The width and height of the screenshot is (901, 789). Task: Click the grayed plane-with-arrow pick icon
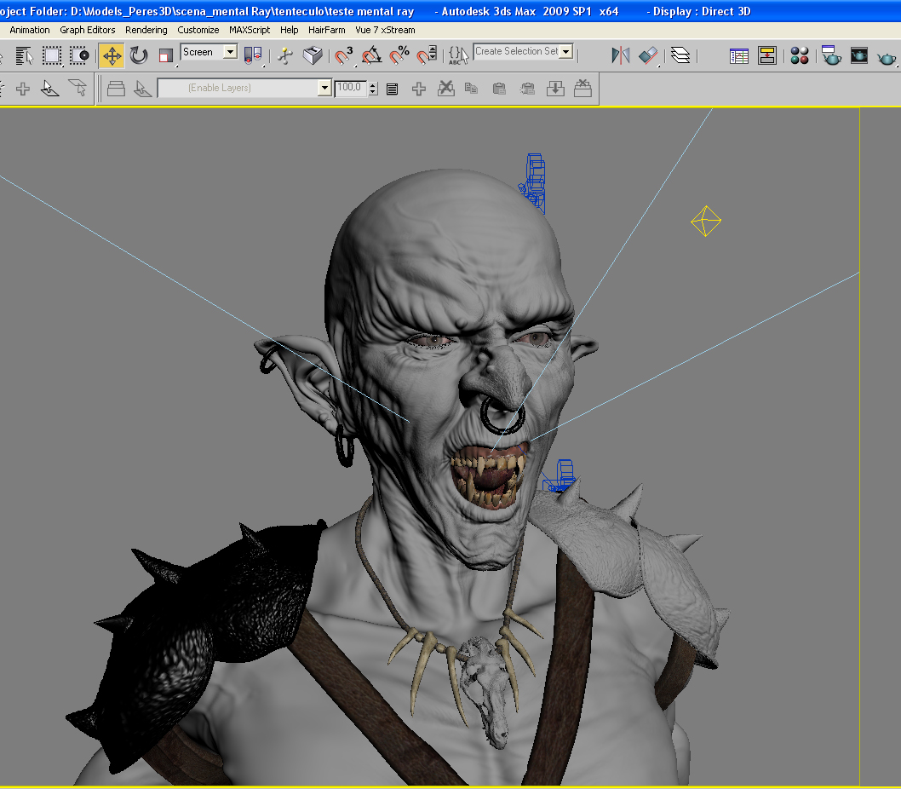pos(77,89)
